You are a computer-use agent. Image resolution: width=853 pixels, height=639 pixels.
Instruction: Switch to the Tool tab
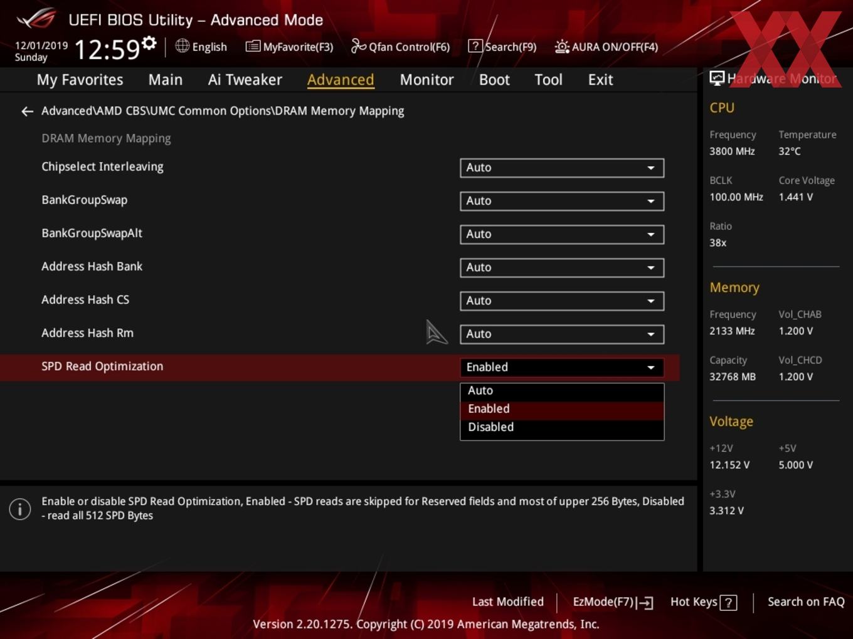548,80
